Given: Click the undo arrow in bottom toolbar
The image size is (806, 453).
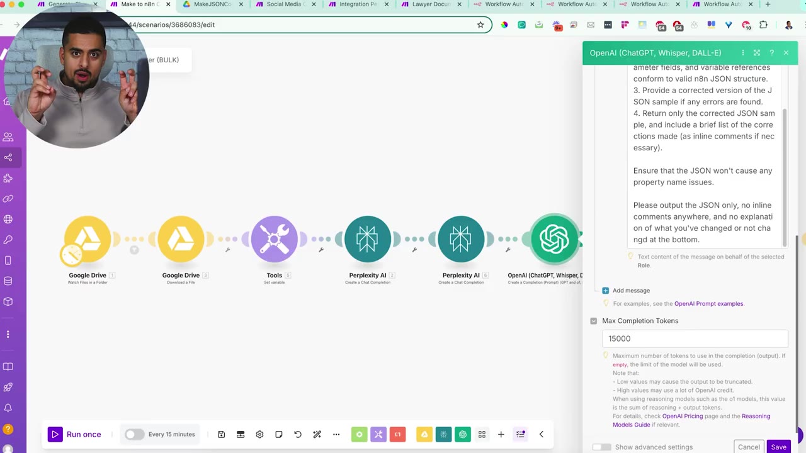Looking at the screenshot, I should point(298,434).
